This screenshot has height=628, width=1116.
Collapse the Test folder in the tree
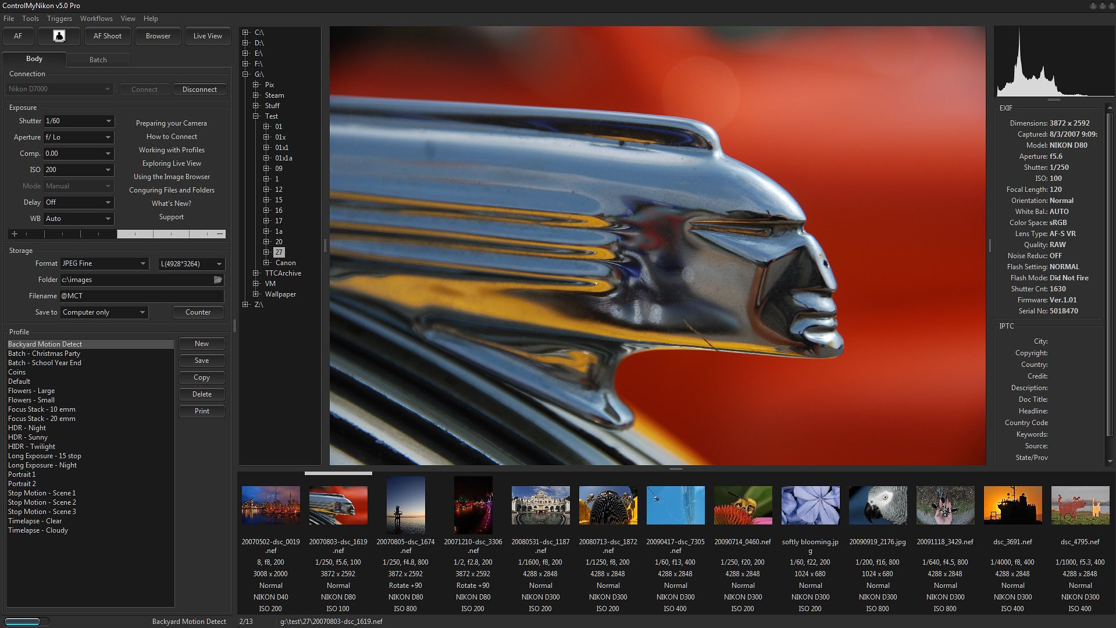tap(256, 116)
